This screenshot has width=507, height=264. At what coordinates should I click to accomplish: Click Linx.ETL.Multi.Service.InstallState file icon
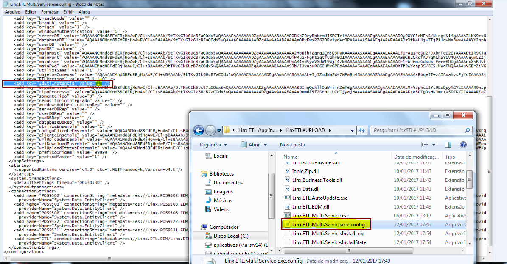tap(287, 242)
